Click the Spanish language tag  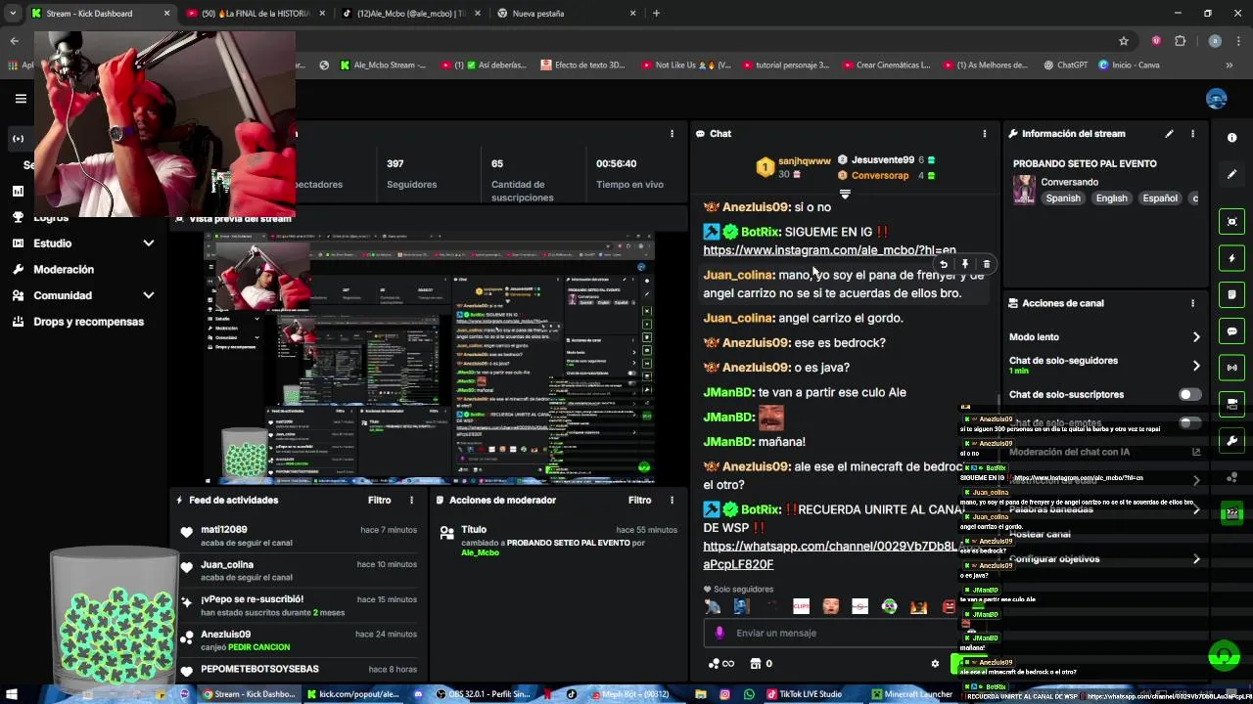(1063, 198)
